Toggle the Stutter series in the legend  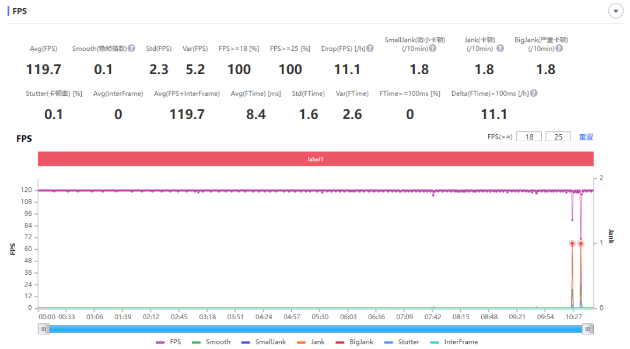point(401,342)
